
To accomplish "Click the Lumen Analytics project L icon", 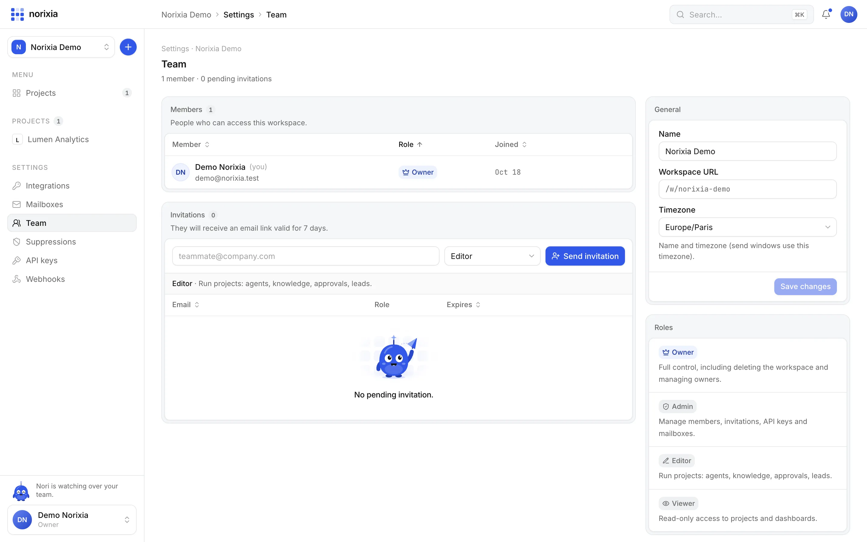I will coord(17,139).
